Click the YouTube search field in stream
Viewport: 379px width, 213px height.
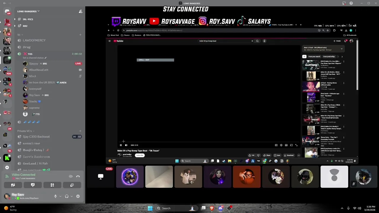(225, 41)
